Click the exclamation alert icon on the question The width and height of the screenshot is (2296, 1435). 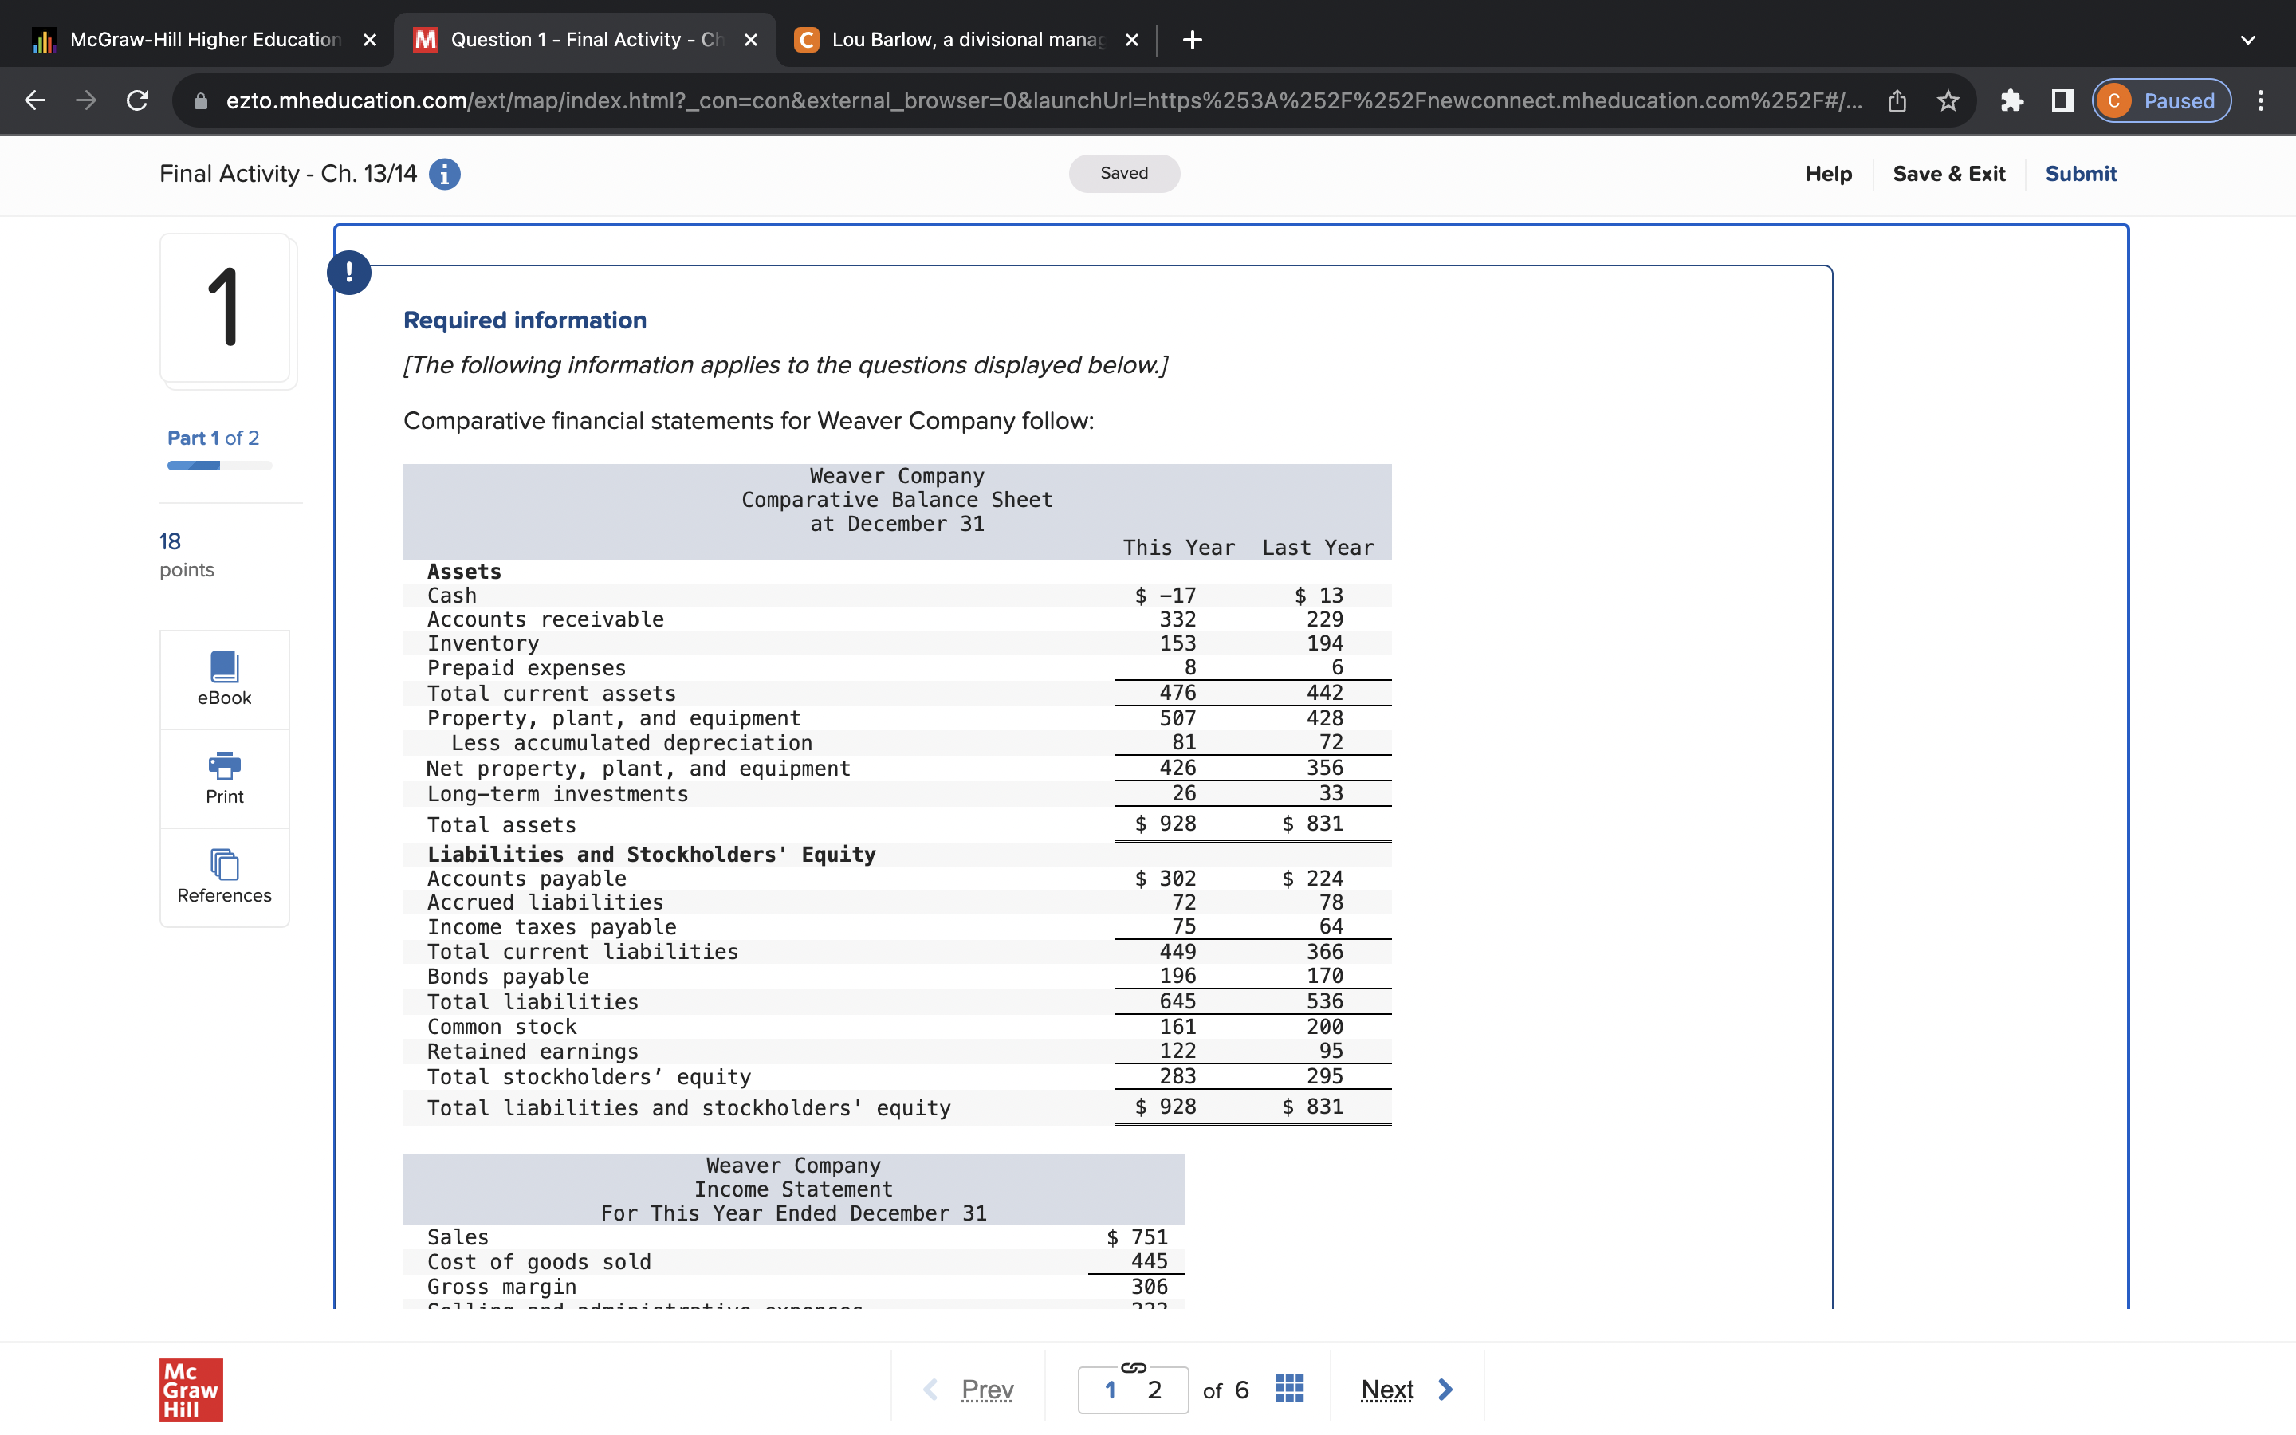pyautogui.click(x=350, y=273)
